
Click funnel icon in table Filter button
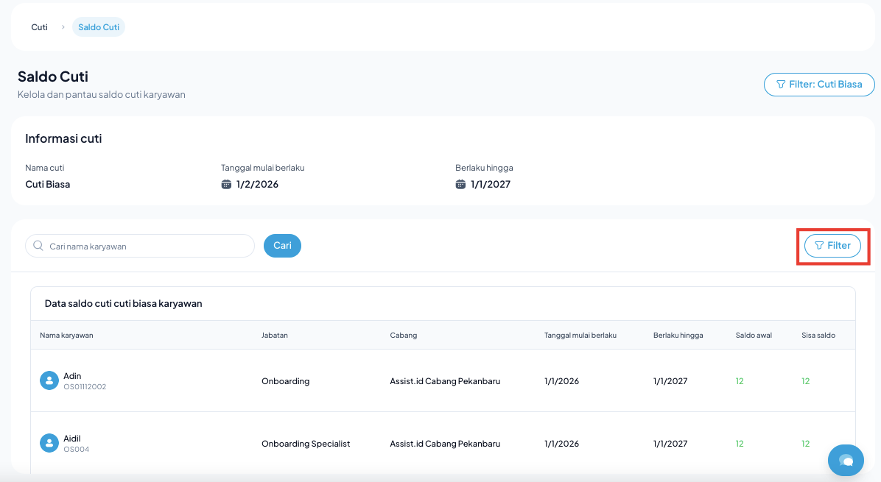819,246
